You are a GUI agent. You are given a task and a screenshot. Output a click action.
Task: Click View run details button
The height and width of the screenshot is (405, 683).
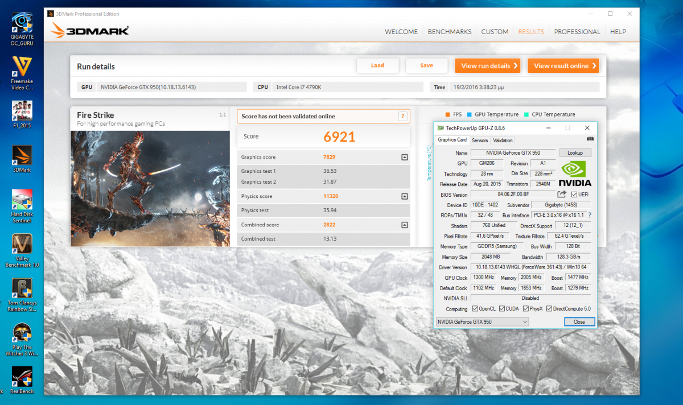pos(488,66)
